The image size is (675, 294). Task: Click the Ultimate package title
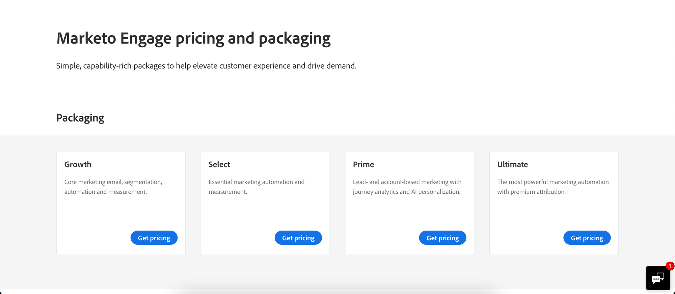coord(512,164)
